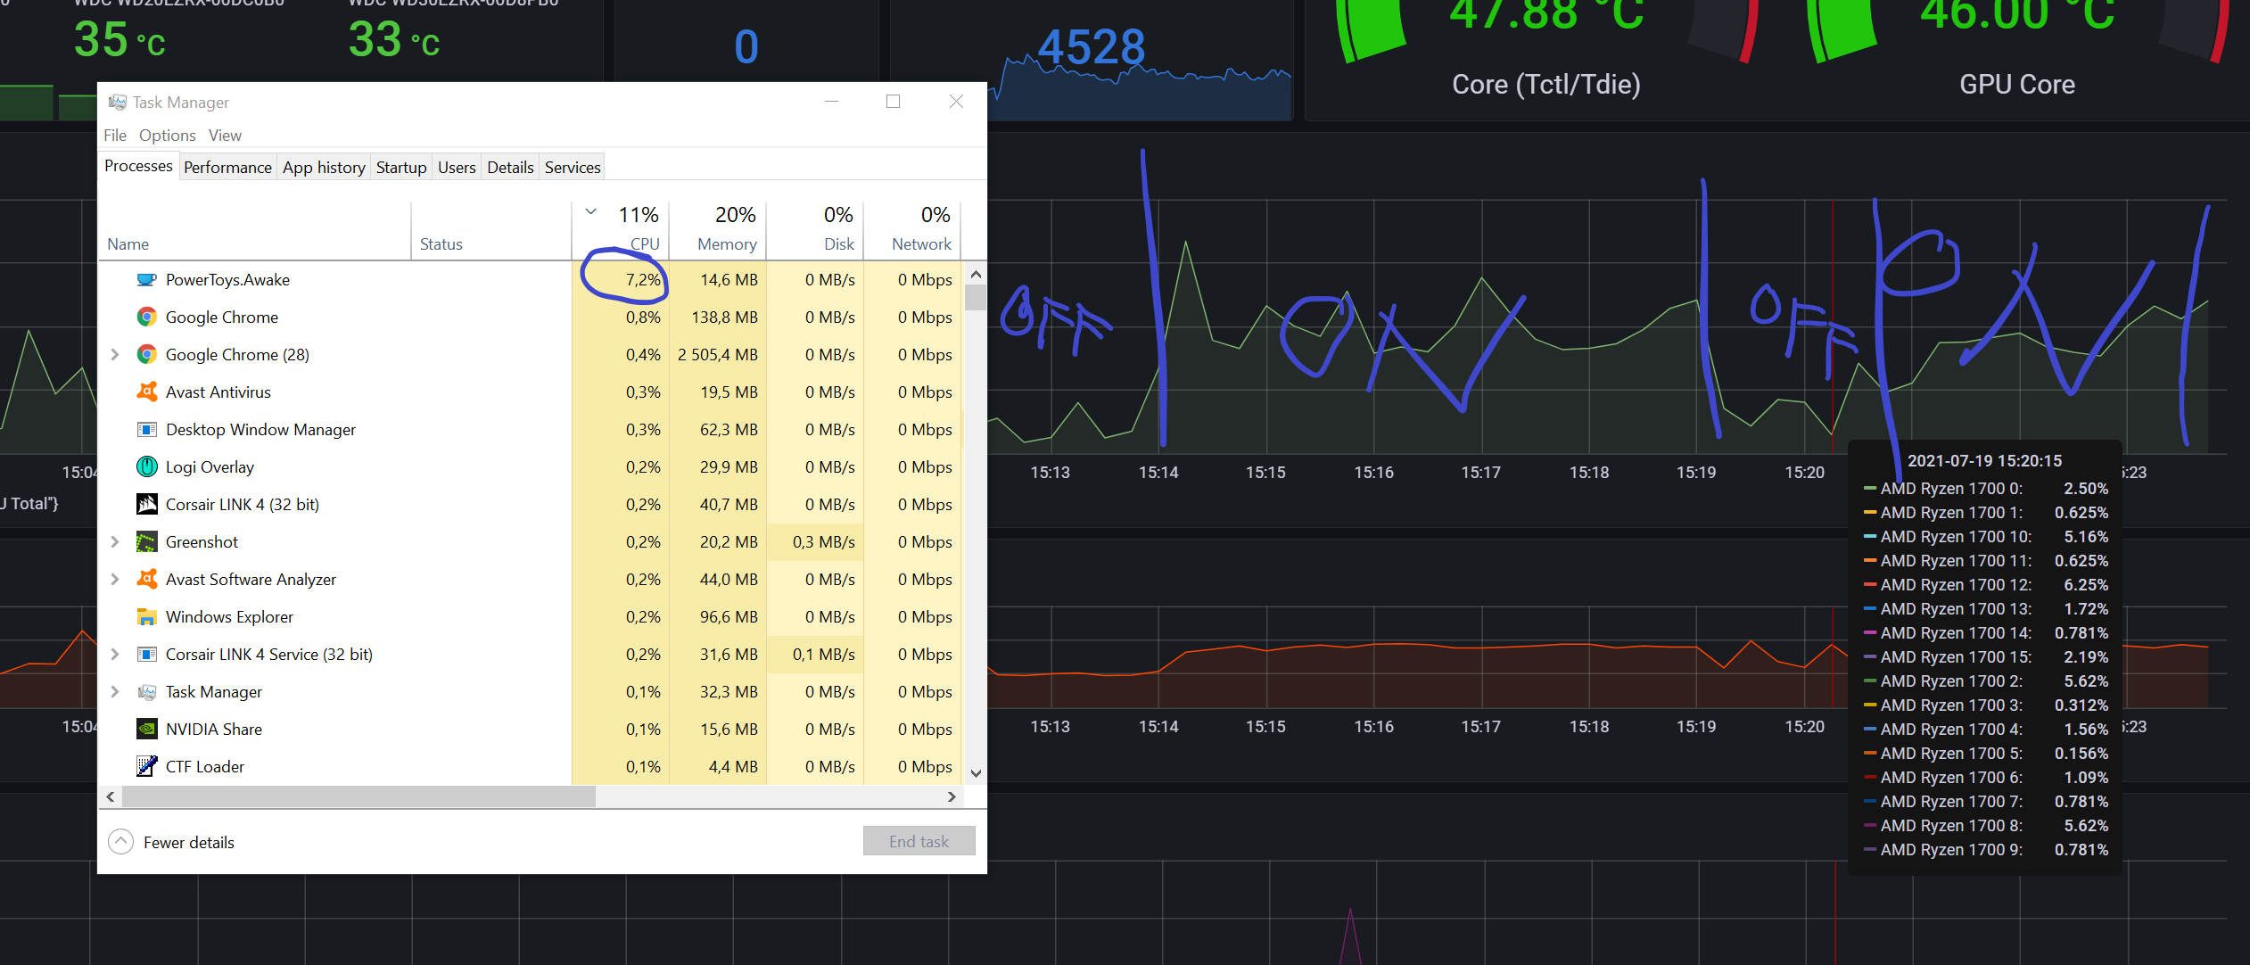
Task: Open the Startup tab
Action: (x=401, y=168)
